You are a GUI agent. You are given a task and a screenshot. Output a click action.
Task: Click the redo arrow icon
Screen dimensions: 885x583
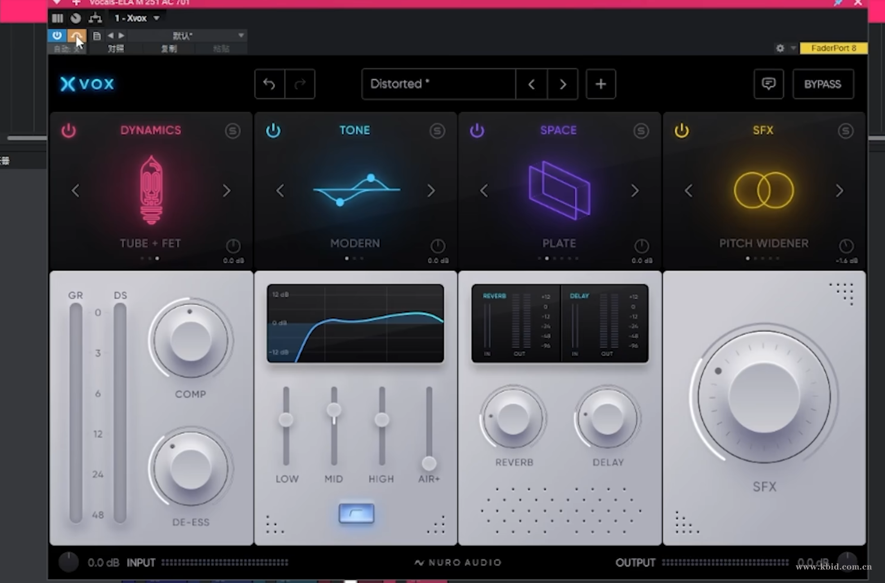tap(299, 83)
